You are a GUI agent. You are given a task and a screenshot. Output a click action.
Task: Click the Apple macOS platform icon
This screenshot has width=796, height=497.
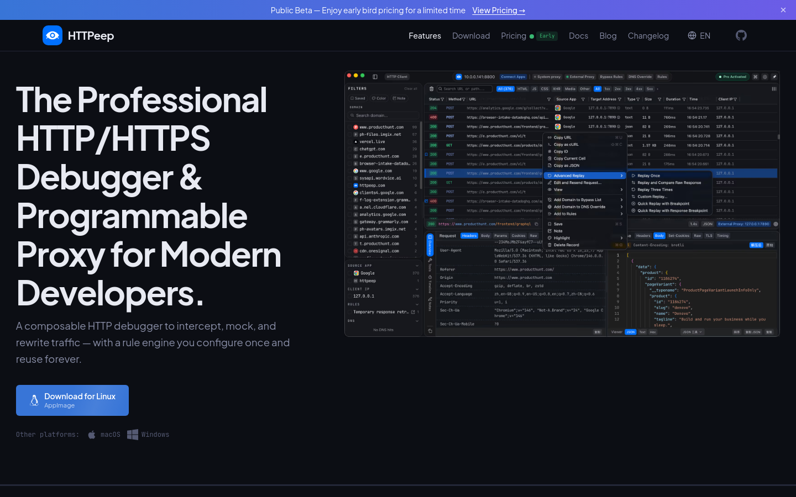92,435
